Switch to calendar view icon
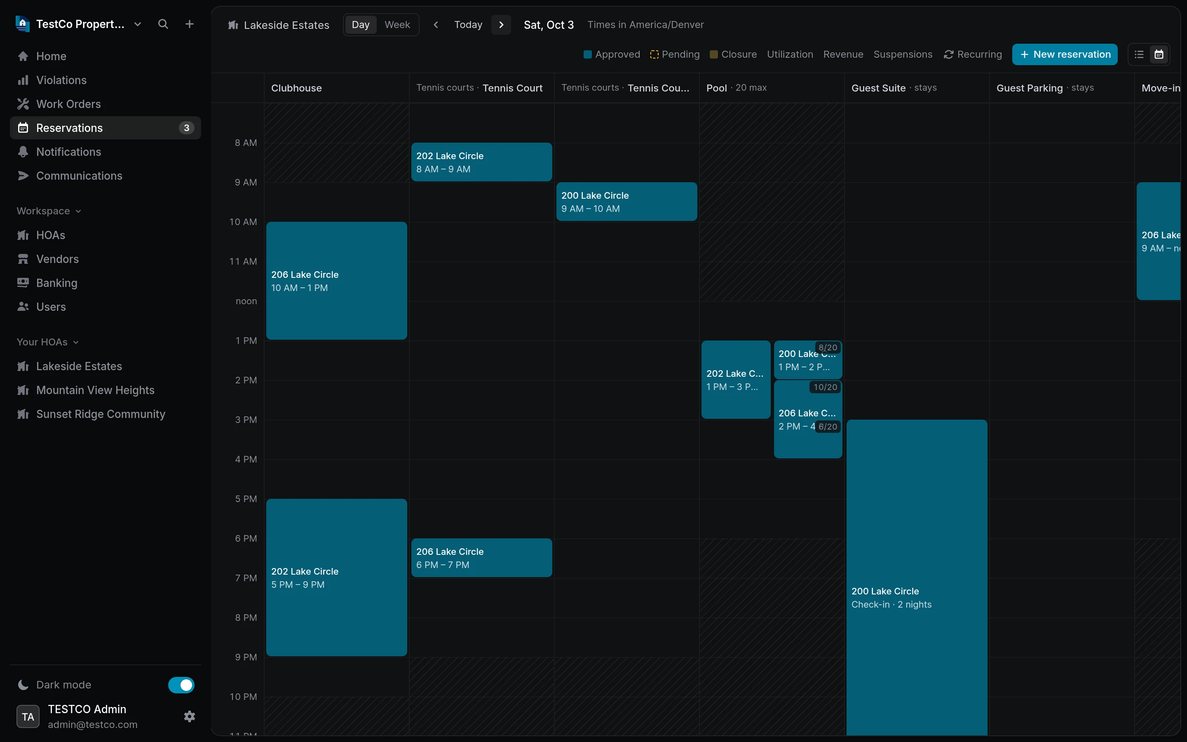The image size is (1187, 742). (1159, 54)
